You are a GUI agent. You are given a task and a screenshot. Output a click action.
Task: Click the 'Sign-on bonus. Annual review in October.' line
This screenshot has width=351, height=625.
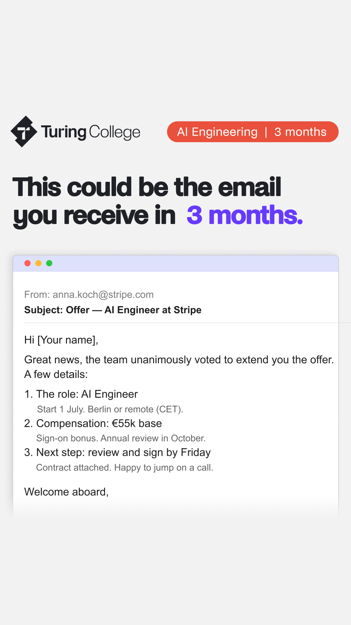[x=121, y=438]
